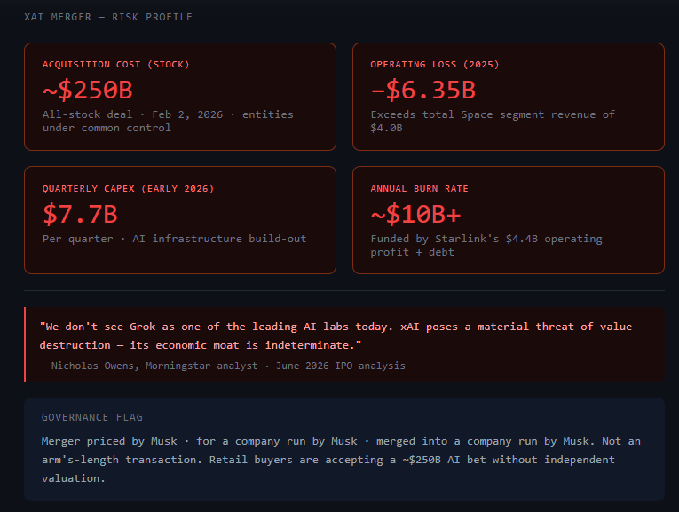Click the ~$250B acquisition cost figure
Viewport: 679px width, 512px height.
88,90
